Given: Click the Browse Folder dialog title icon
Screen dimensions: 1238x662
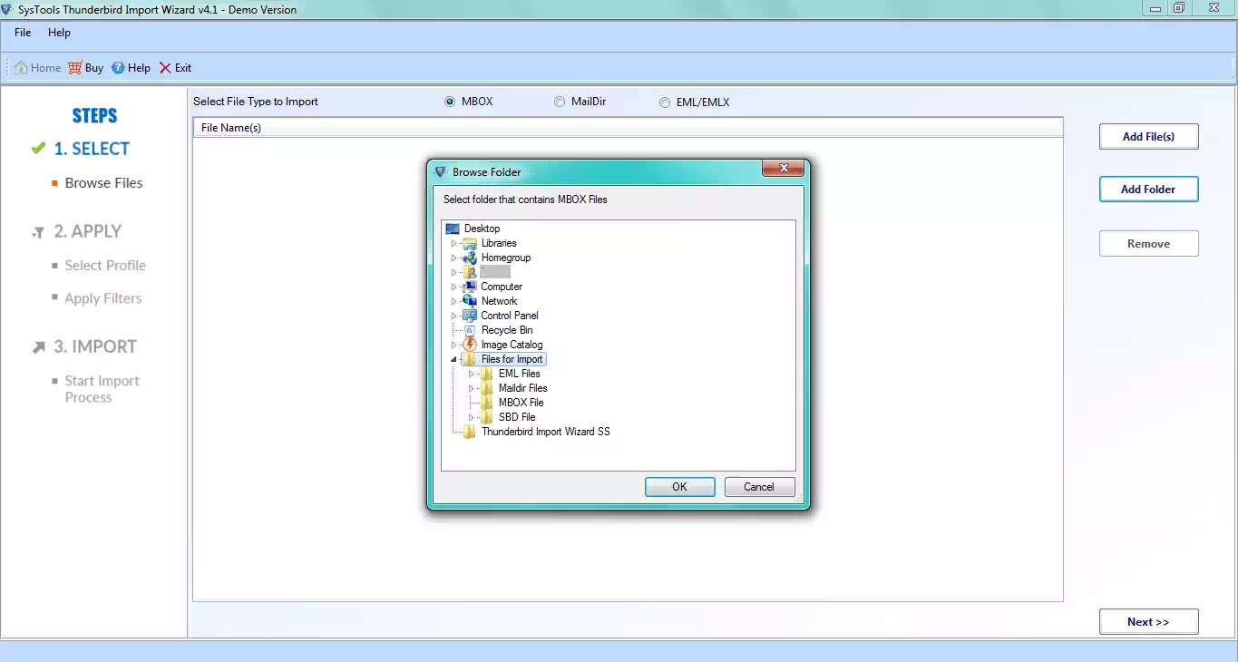Looking at the screenshot, I should coord(441,171).
